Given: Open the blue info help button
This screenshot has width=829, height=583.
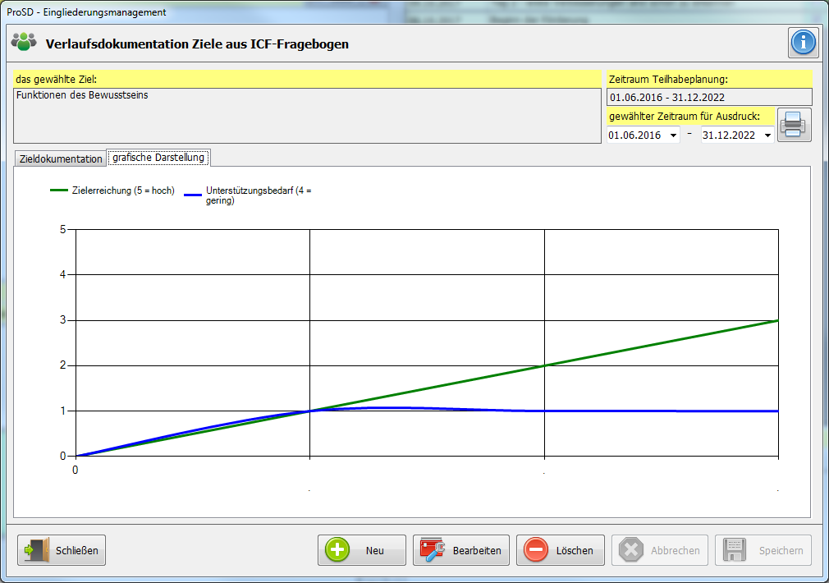Looking at the screenshot, I should tap(804, 43).
